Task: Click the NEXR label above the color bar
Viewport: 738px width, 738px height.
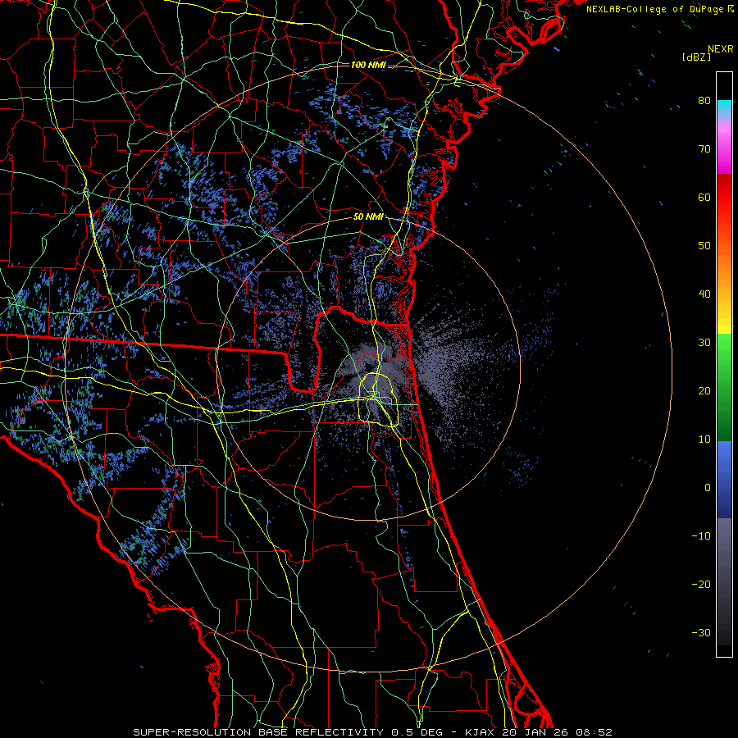Action: [721, 49]
